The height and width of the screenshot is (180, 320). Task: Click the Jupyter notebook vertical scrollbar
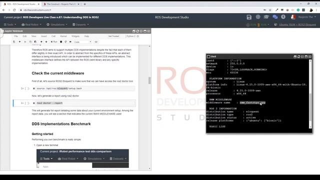[149, 80]
